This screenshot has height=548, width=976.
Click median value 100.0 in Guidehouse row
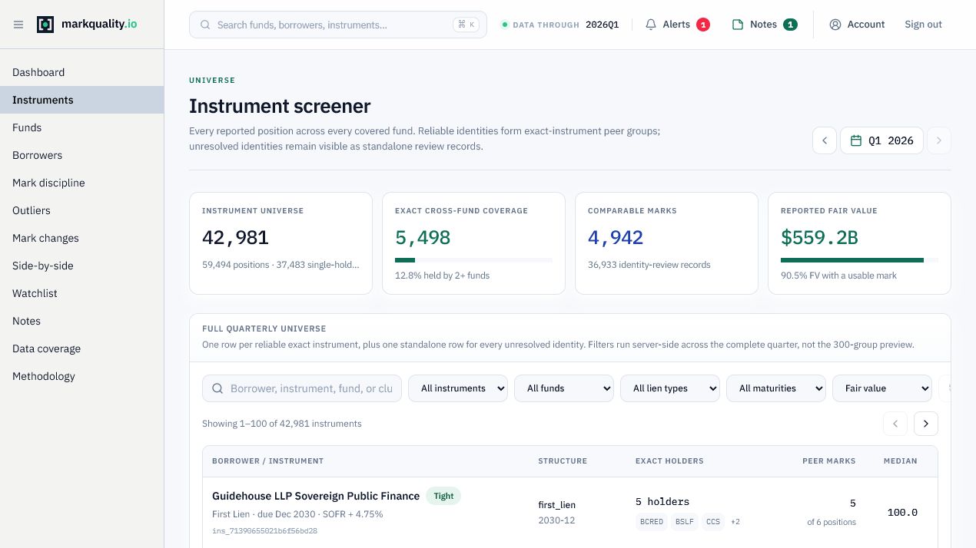pyautogui.click(x=902, y=513)
